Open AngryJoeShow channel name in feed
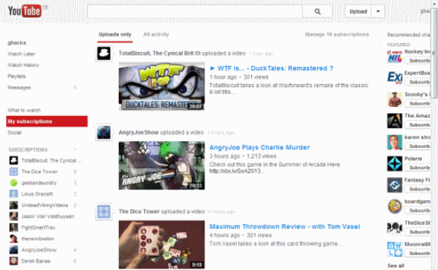The height and width of the screenshot is (270, 438). [138, 132]
